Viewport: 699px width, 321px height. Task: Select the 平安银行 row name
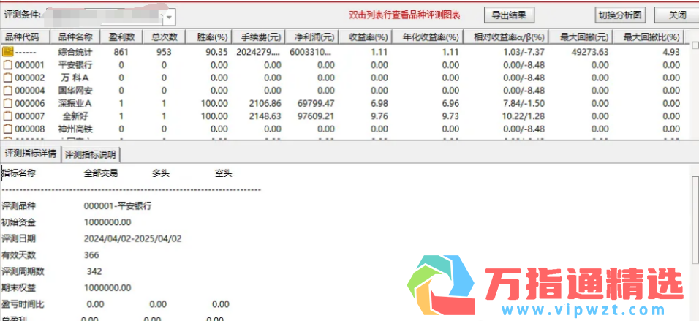[x=75, y=64]
